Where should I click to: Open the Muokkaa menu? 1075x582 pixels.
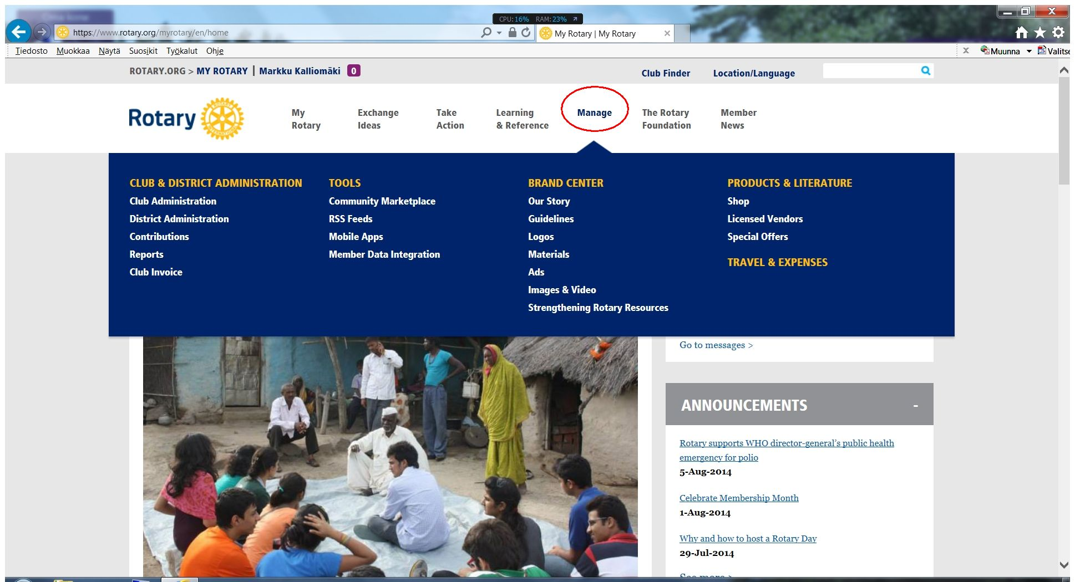pos(73,51)
